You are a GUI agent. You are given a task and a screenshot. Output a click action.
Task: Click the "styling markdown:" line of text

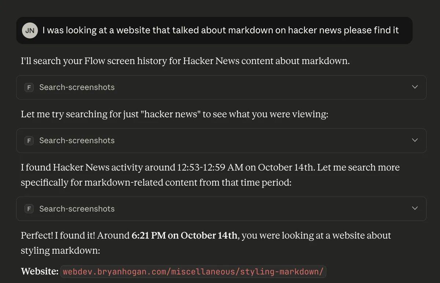(60, 251)
